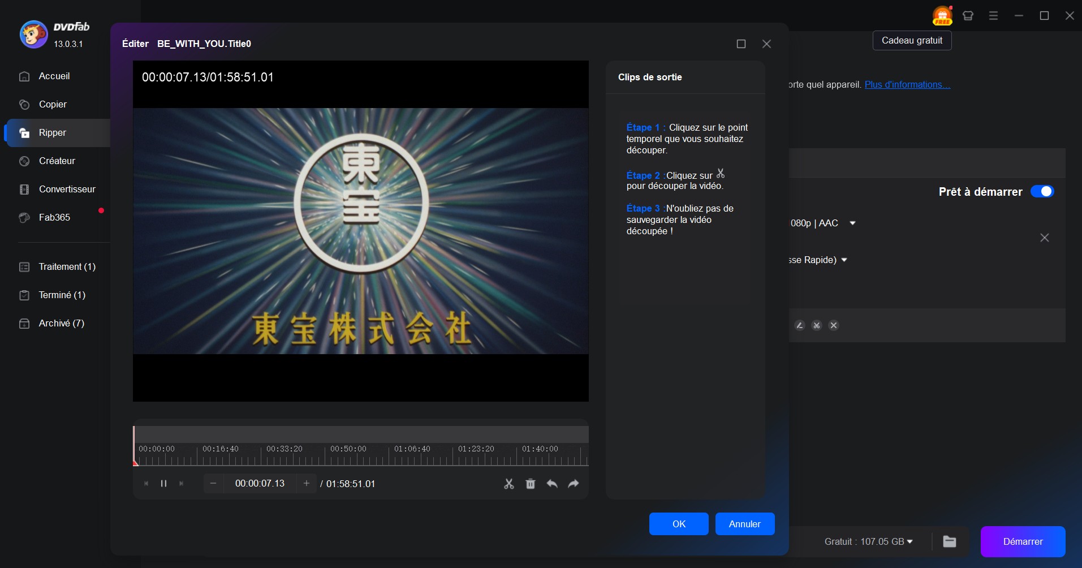Image resolution: width=1082 pixels, height=568 pixels.
Task: Expand the 1080p | AAC profile dropdown
Action: [852, 223]
